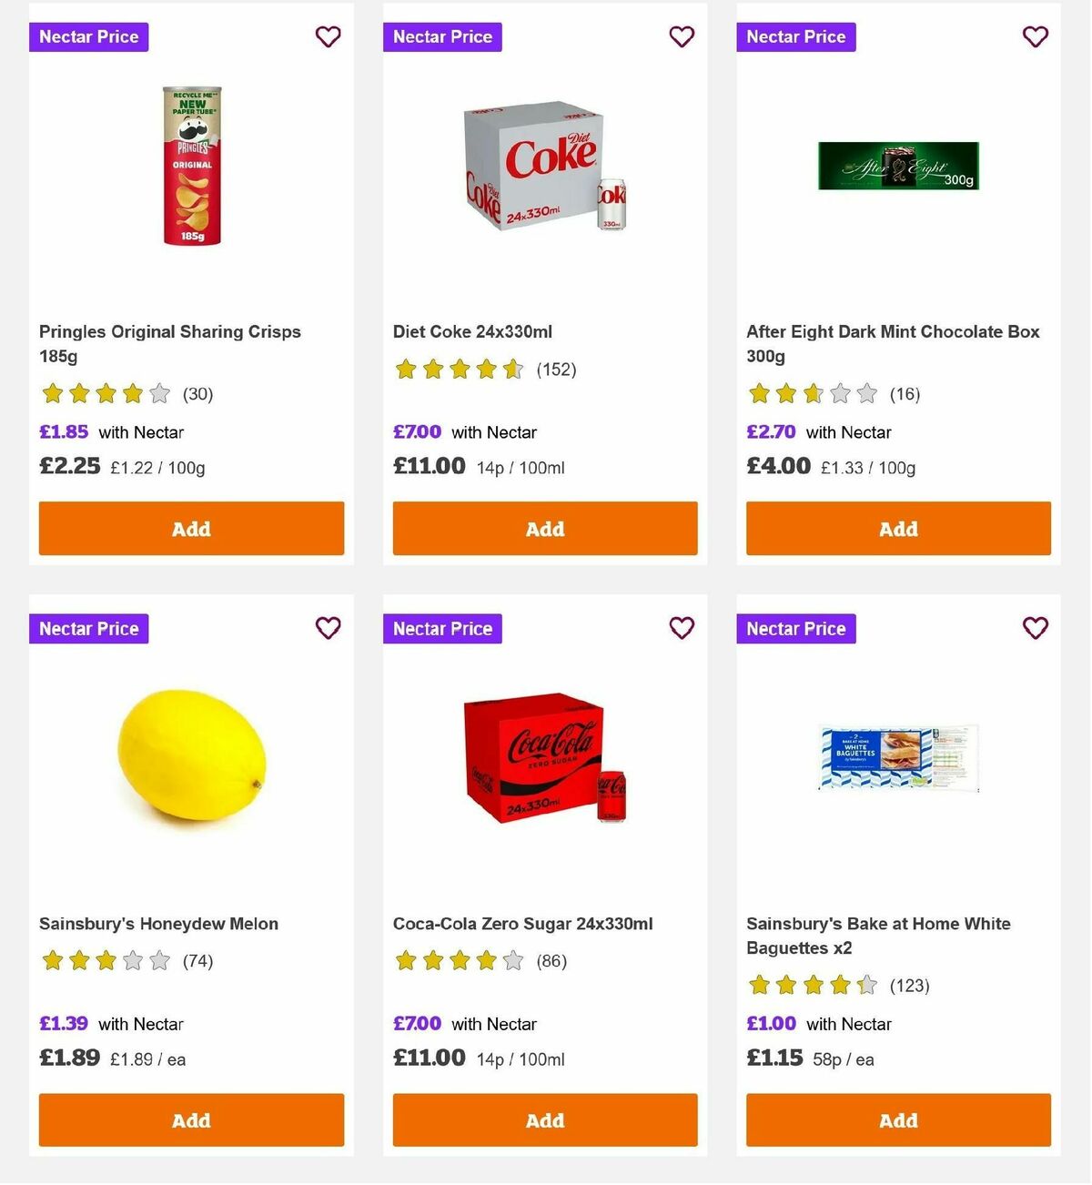
Task: Click the heart icon on Coca-Cola Zero Sugar
Action: (x=682, y=628)
